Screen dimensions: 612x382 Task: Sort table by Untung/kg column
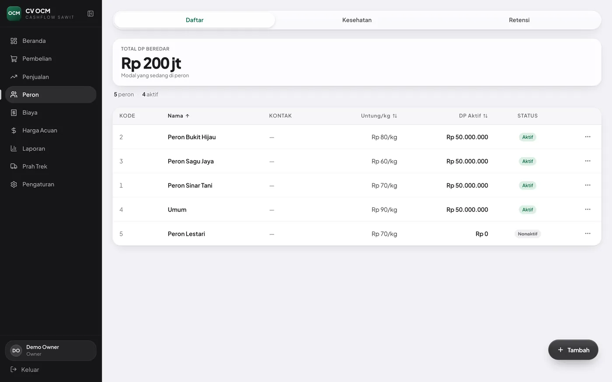click(379, 116)
